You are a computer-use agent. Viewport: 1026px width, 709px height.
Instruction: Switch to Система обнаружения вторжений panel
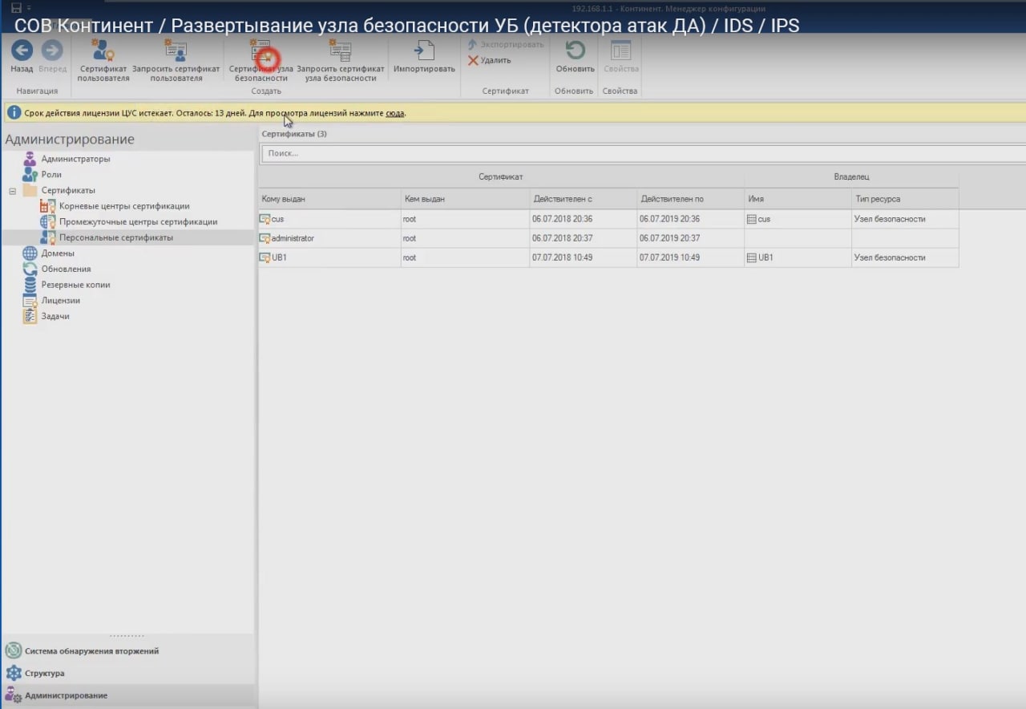[91, 650]
